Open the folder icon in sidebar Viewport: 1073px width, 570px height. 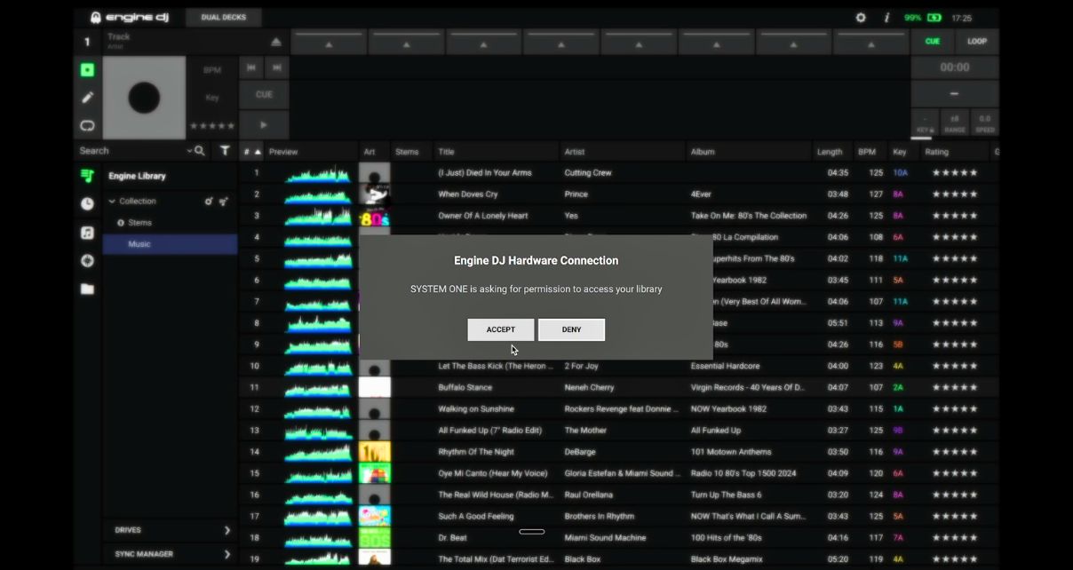(87, 289)
